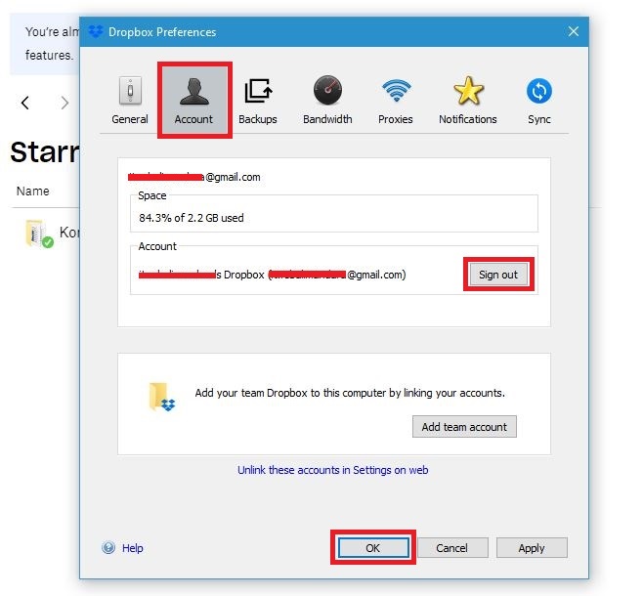Switch to the Sync tab
643x596 pixels.
pos(538,101)
